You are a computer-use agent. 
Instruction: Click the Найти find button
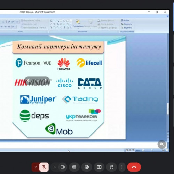tap(125, 21)
